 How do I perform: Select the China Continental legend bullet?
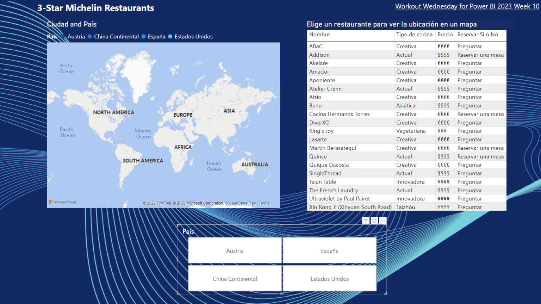(90, 36)
